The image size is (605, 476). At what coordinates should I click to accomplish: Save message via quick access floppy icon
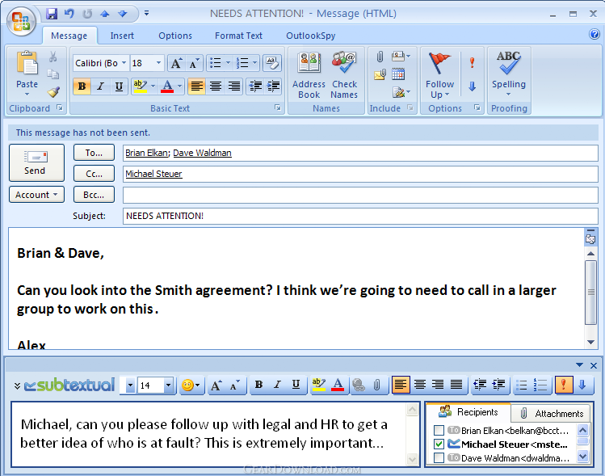click(52, 14)
